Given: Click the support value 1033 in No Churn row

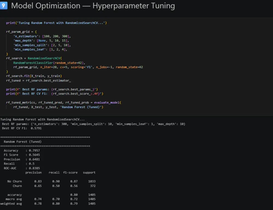Looking at the screenshot, I should pos(92,181).
